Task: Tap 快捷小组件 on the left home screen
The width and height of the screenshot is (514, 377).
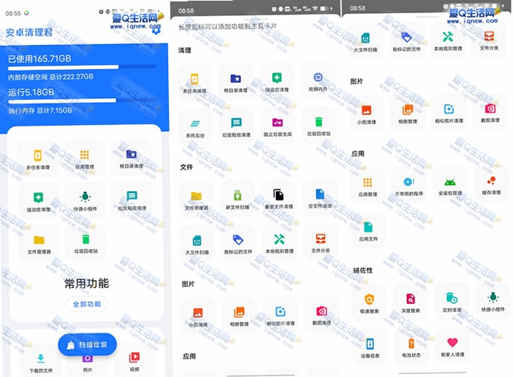Action: point(85,201)
